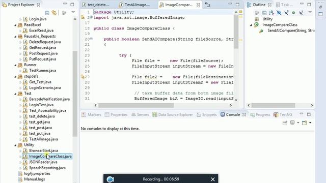326x183 pixels.
Task: Close the ImageCompare editor tab
Action: [198, 5]
